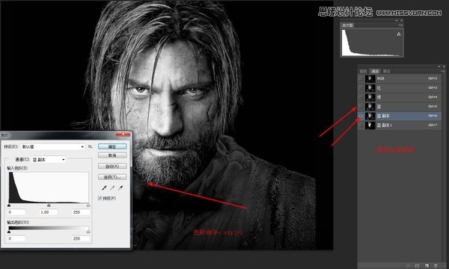Select the RGB channel thumbnail

coord(370,78)
